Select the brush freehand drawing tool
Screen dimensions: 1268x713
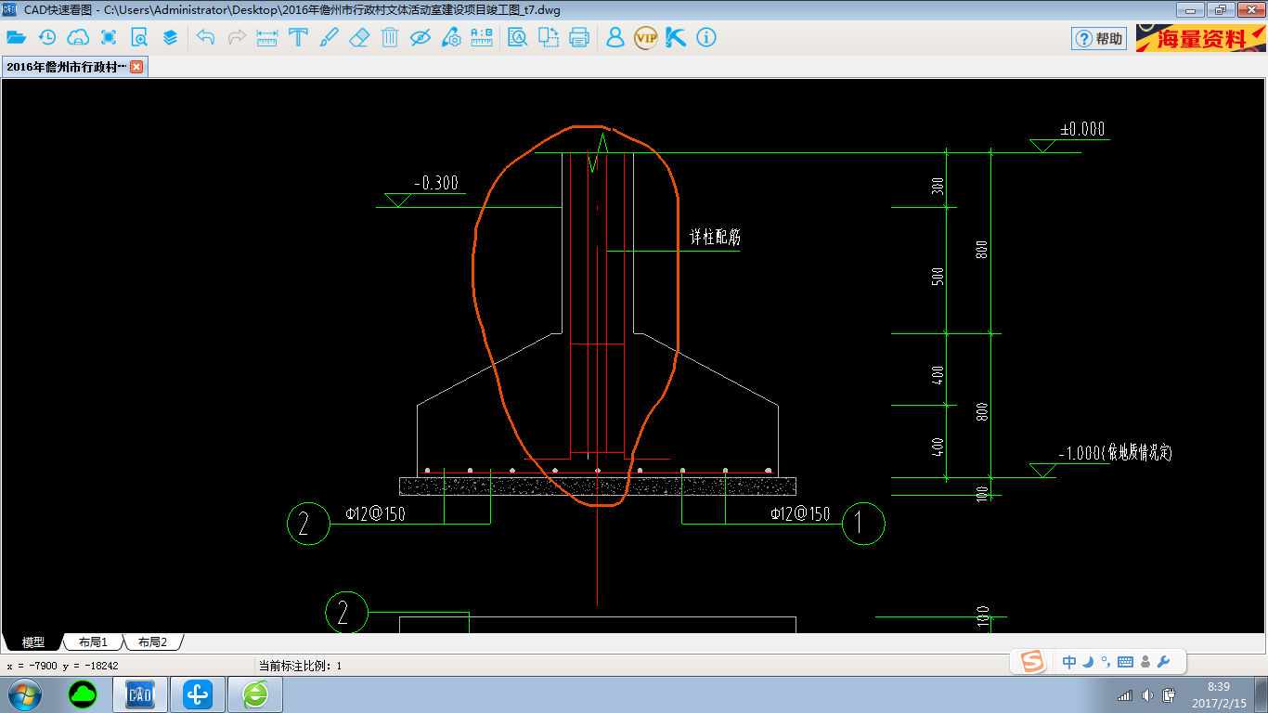(329, 38)
